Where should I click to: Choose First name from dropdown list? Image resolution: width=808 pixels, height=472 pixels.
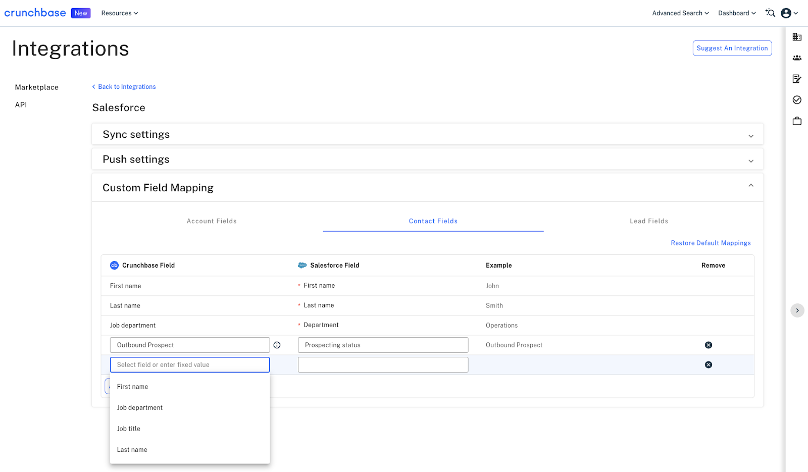click(x=190, y=387)
